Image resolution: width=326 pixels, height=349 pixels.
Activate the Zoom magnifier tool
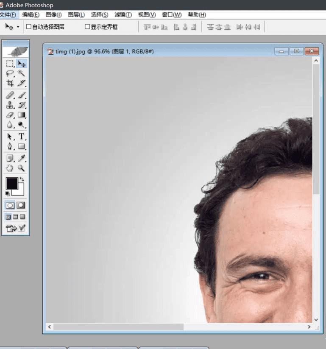click(x=22, y=168)
